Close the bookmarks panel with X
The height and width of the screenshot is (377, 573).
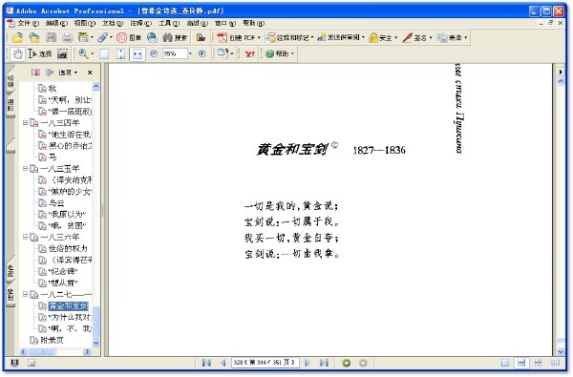point(90,73)
